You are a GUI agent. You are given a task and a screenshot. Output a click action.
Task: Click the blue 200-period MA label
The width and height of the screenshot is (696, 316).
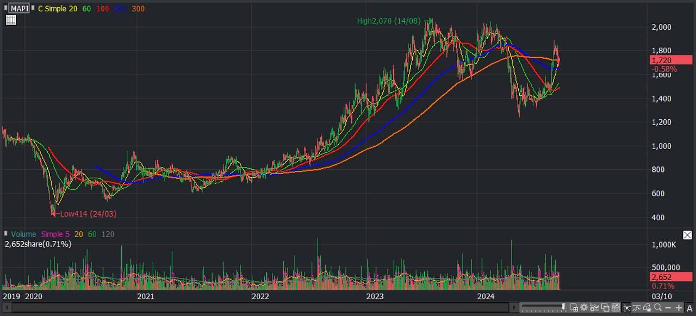tap(120, 9)
